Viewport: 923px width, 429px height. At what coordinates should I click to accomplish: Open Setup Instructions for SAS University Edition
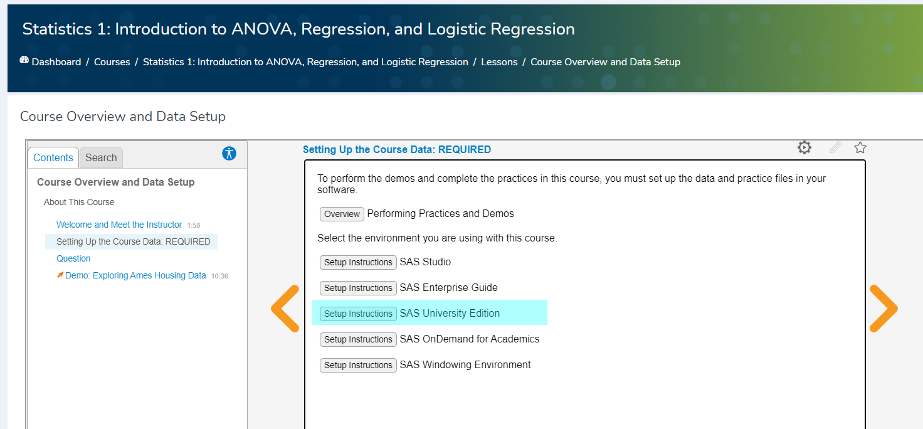tap(358, 314)
